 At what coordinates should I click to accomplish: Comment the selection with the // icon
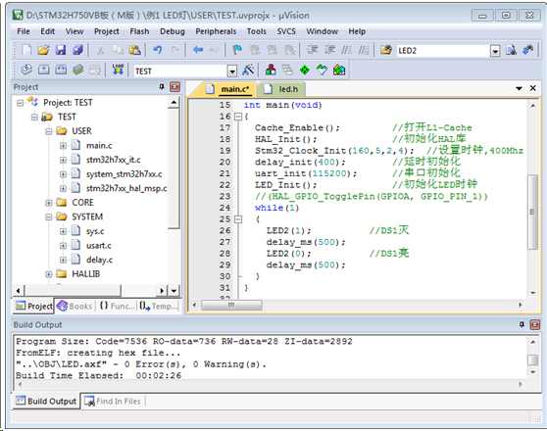(346, 50)
